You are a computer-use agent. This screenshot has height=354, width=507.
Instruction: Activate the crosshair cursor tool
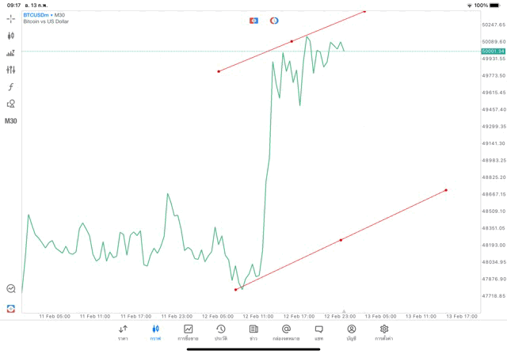(11, 18)
